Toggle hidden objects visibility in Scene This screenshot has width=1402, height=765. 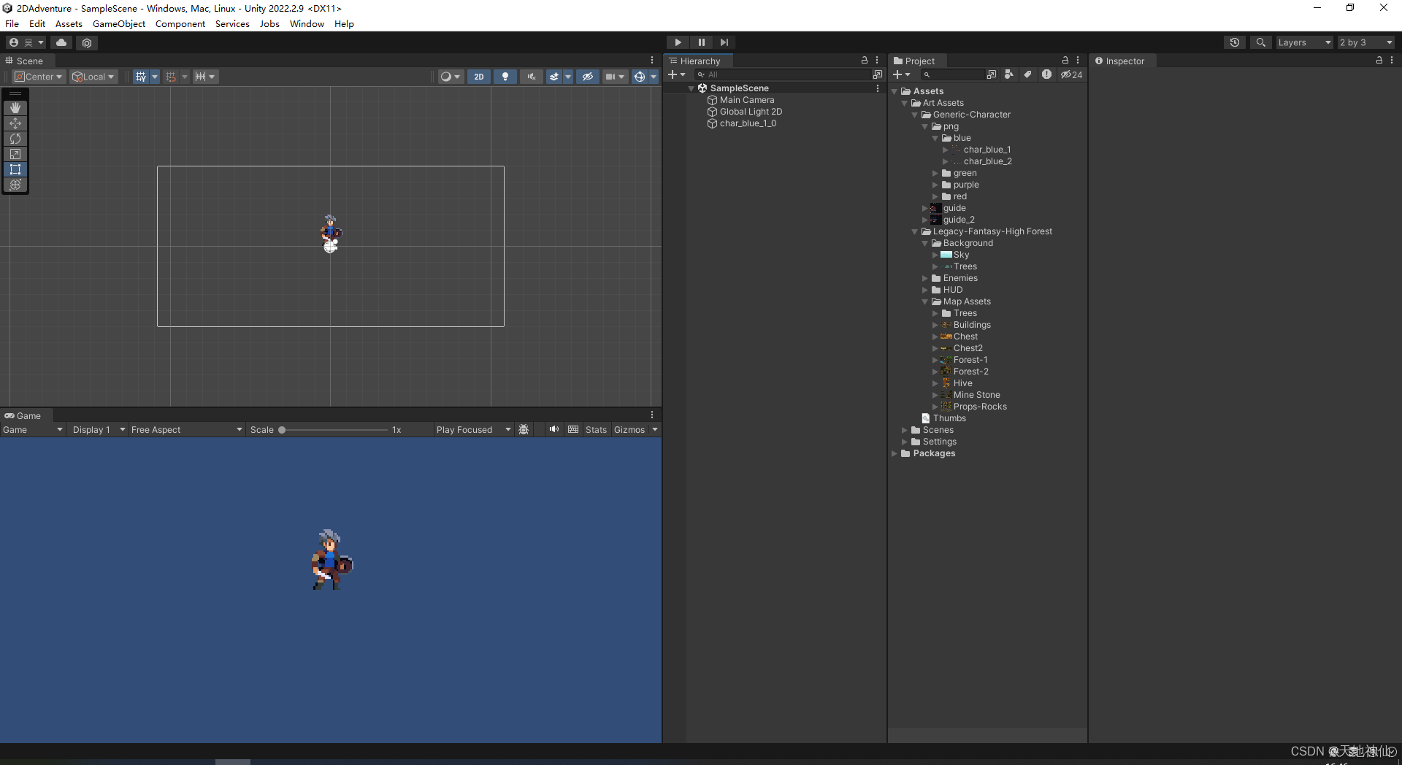pos(588,77)
